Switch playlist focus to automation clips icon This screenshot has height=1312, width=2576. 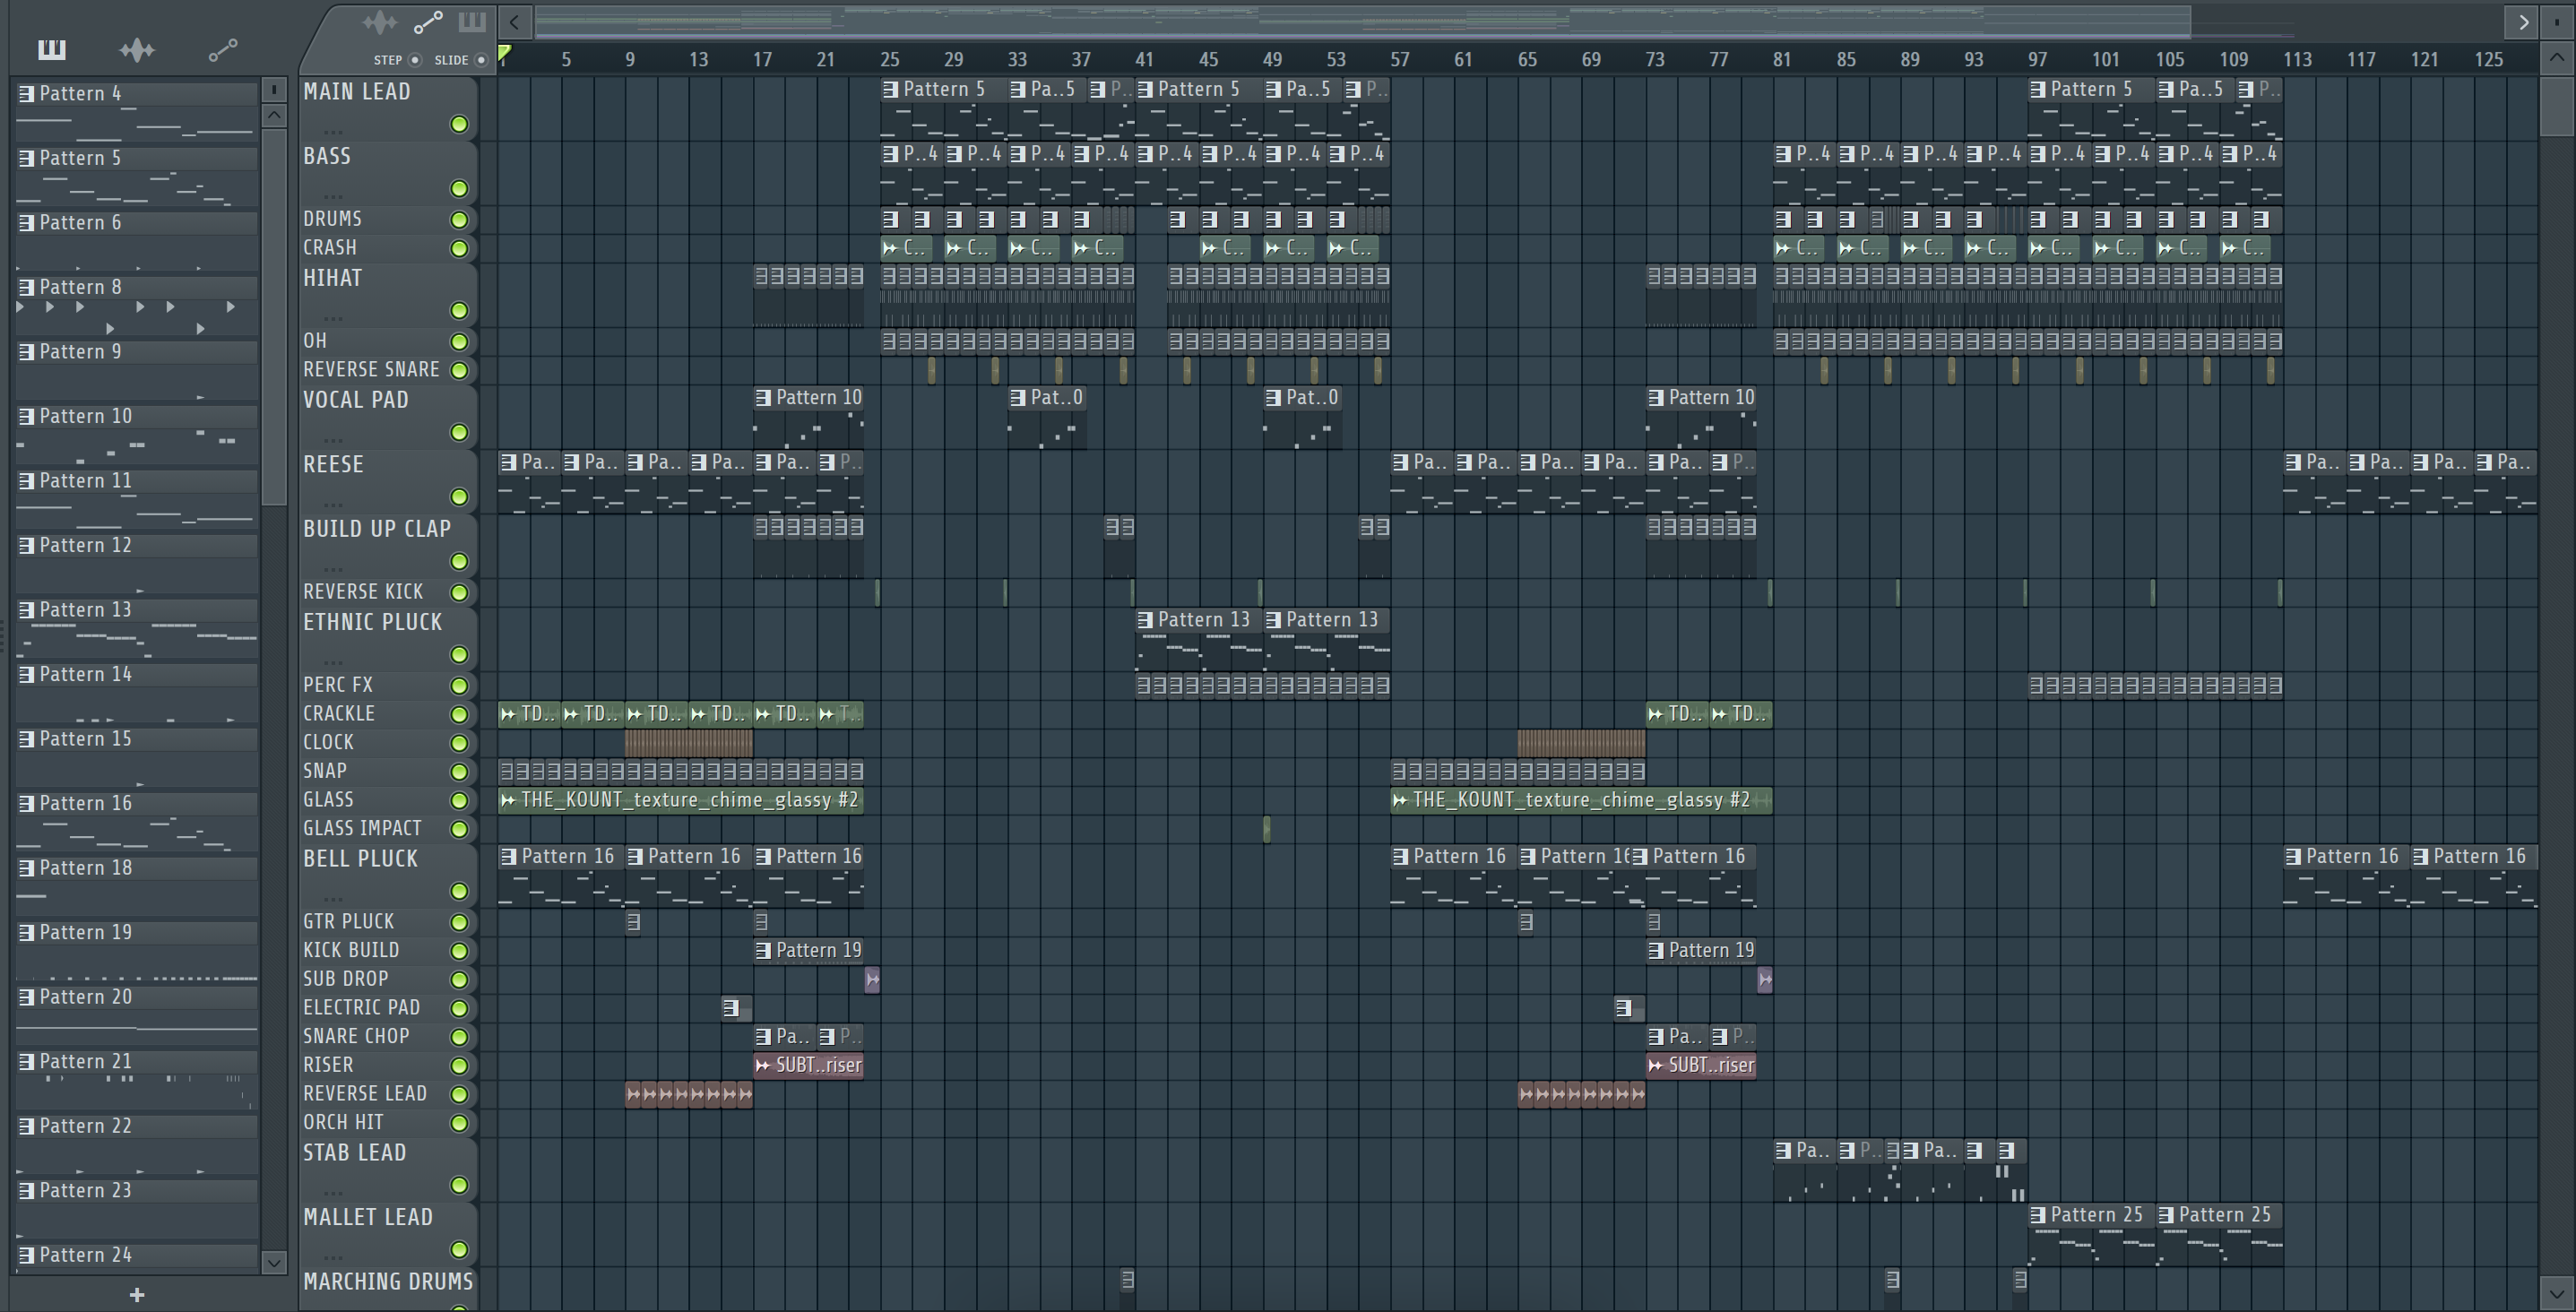coord(428,21)
